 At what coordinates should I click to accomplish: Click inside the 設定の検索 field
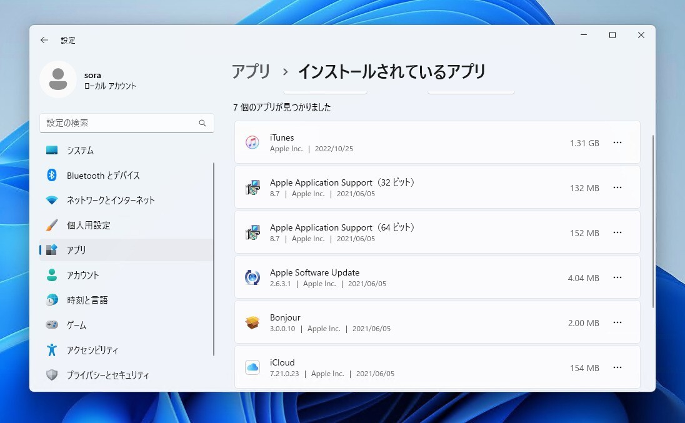pyautogui.click(x=127, y=123)
